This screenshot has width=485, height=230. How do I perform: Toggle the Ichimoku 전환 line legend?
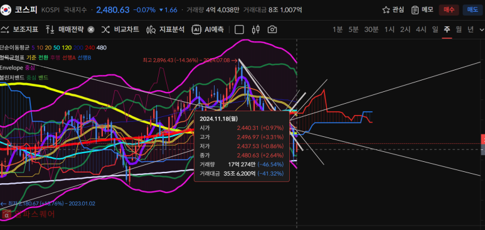click(43, 57)
